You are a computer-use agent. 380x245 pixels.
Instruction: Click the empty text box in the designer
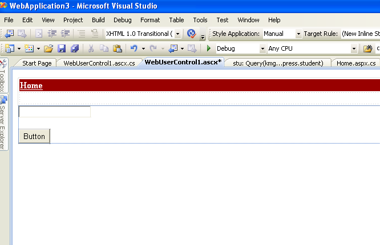[55, 112]
